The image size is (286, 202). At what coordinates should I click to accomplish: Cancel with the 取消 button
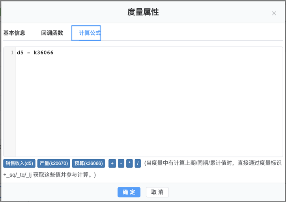click(x=157, y=192)
